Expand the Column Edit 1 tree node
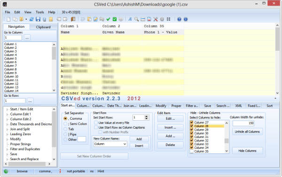Screen dimensions: 282x177 pyautogui.click(x=8, y=114)
